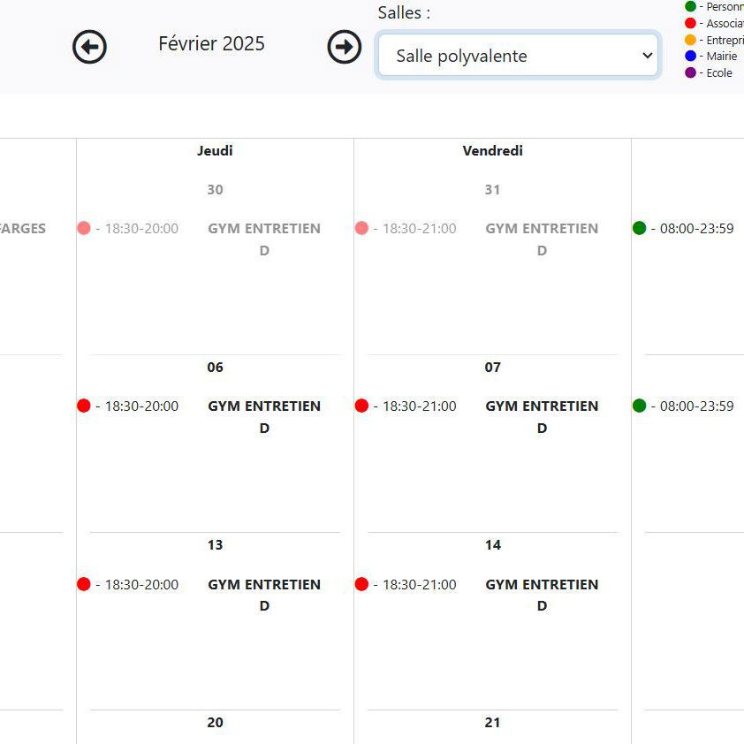744x744 pixels.
Task: Select day 21 date number
Action: (492, 723)
